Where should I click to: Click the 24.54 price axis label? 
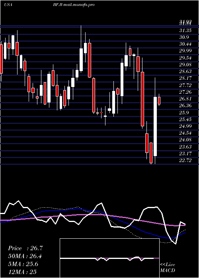coord(185,133)
